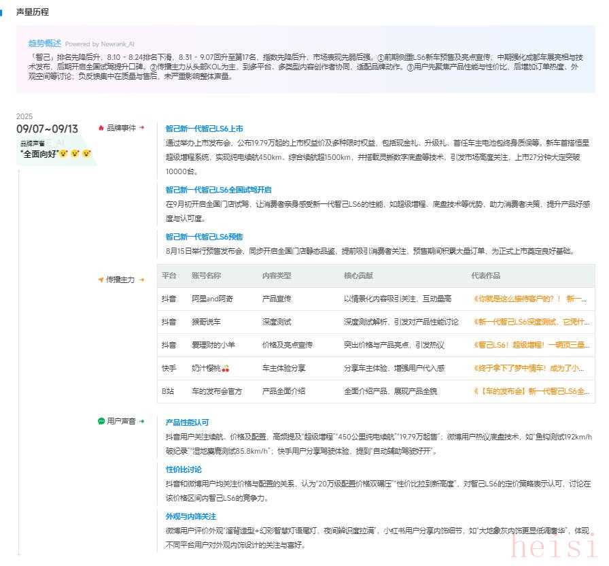The height and width of the screenshot is (566, 609).
Task: Click the flame icon beside 品牌事件
Action: 101,128
